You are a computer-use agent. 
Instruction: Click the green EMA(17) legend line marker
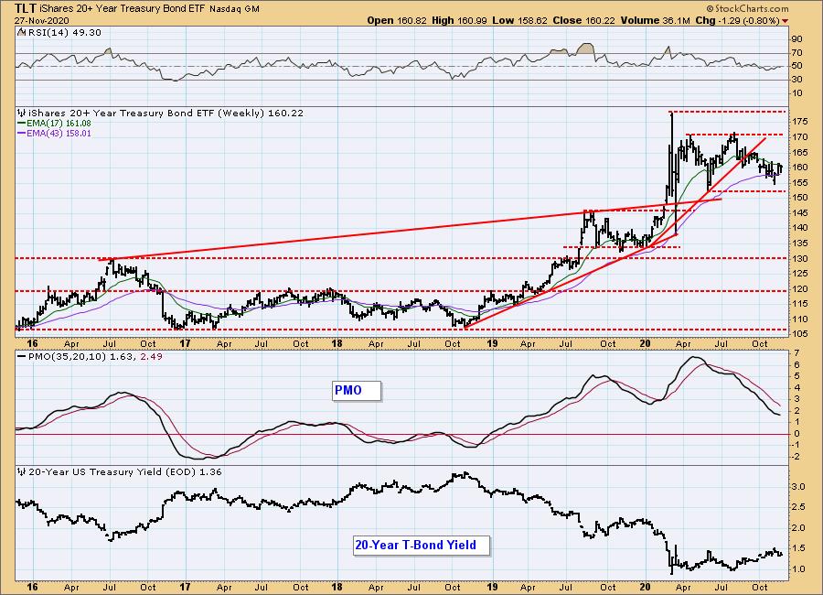(22, 123)
